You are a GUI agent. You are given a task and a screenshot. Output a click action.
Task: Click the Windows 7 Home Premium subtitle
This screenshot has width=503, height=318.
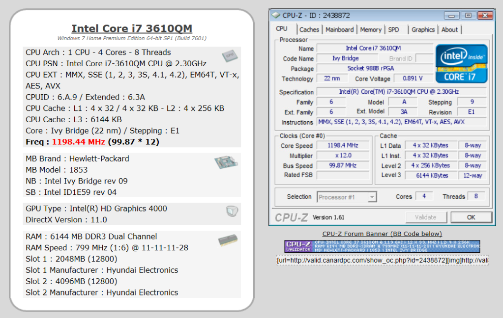(x=132, y=38)
